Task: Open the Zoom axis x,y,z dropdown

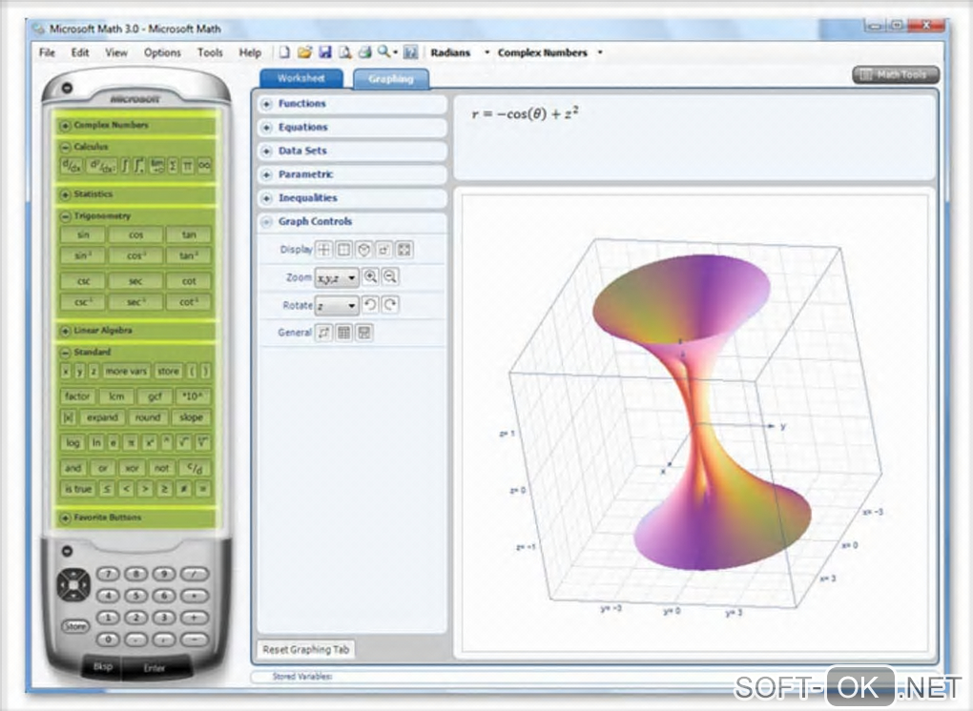Action: tap(337, 277)
